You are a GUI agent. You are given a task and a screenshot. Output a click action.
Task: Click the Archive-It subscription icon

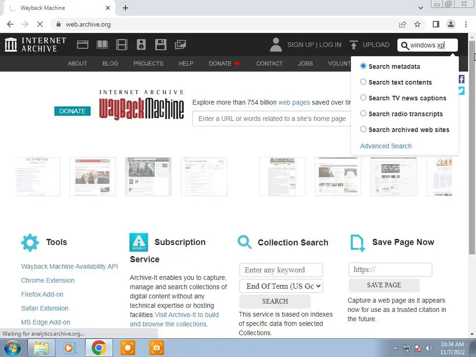coord(139,242)
